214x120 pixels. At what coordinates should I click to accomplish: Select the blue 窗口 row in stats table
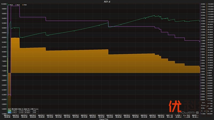point(9,113)
